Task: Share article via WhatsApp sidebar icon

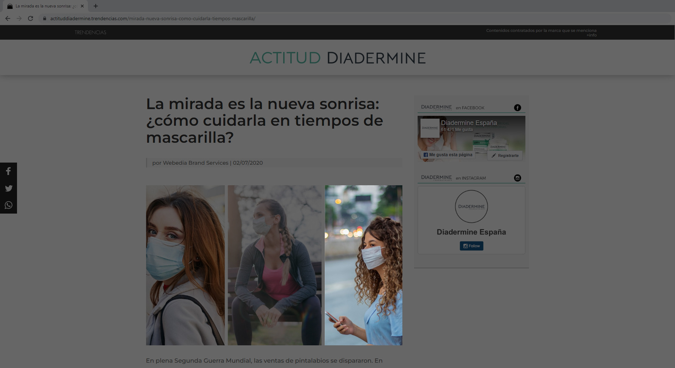Action: [x=9, y=205]
